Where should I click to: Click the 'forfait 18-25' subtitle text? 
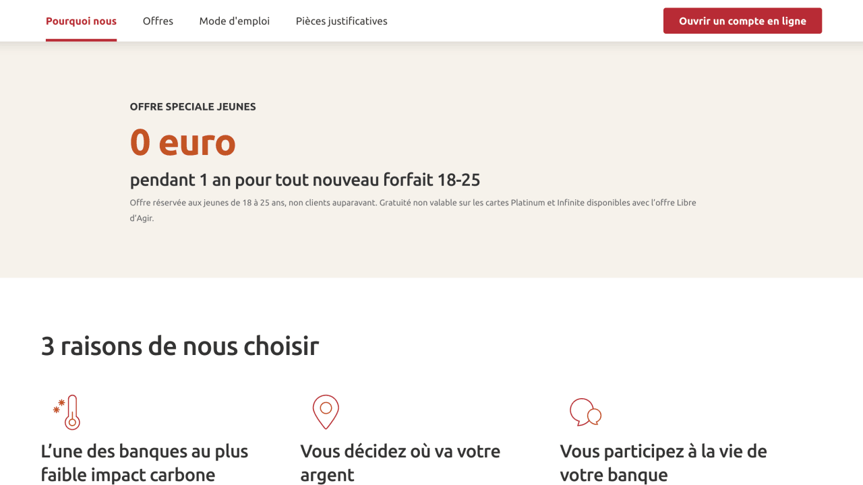pos(305,179)
